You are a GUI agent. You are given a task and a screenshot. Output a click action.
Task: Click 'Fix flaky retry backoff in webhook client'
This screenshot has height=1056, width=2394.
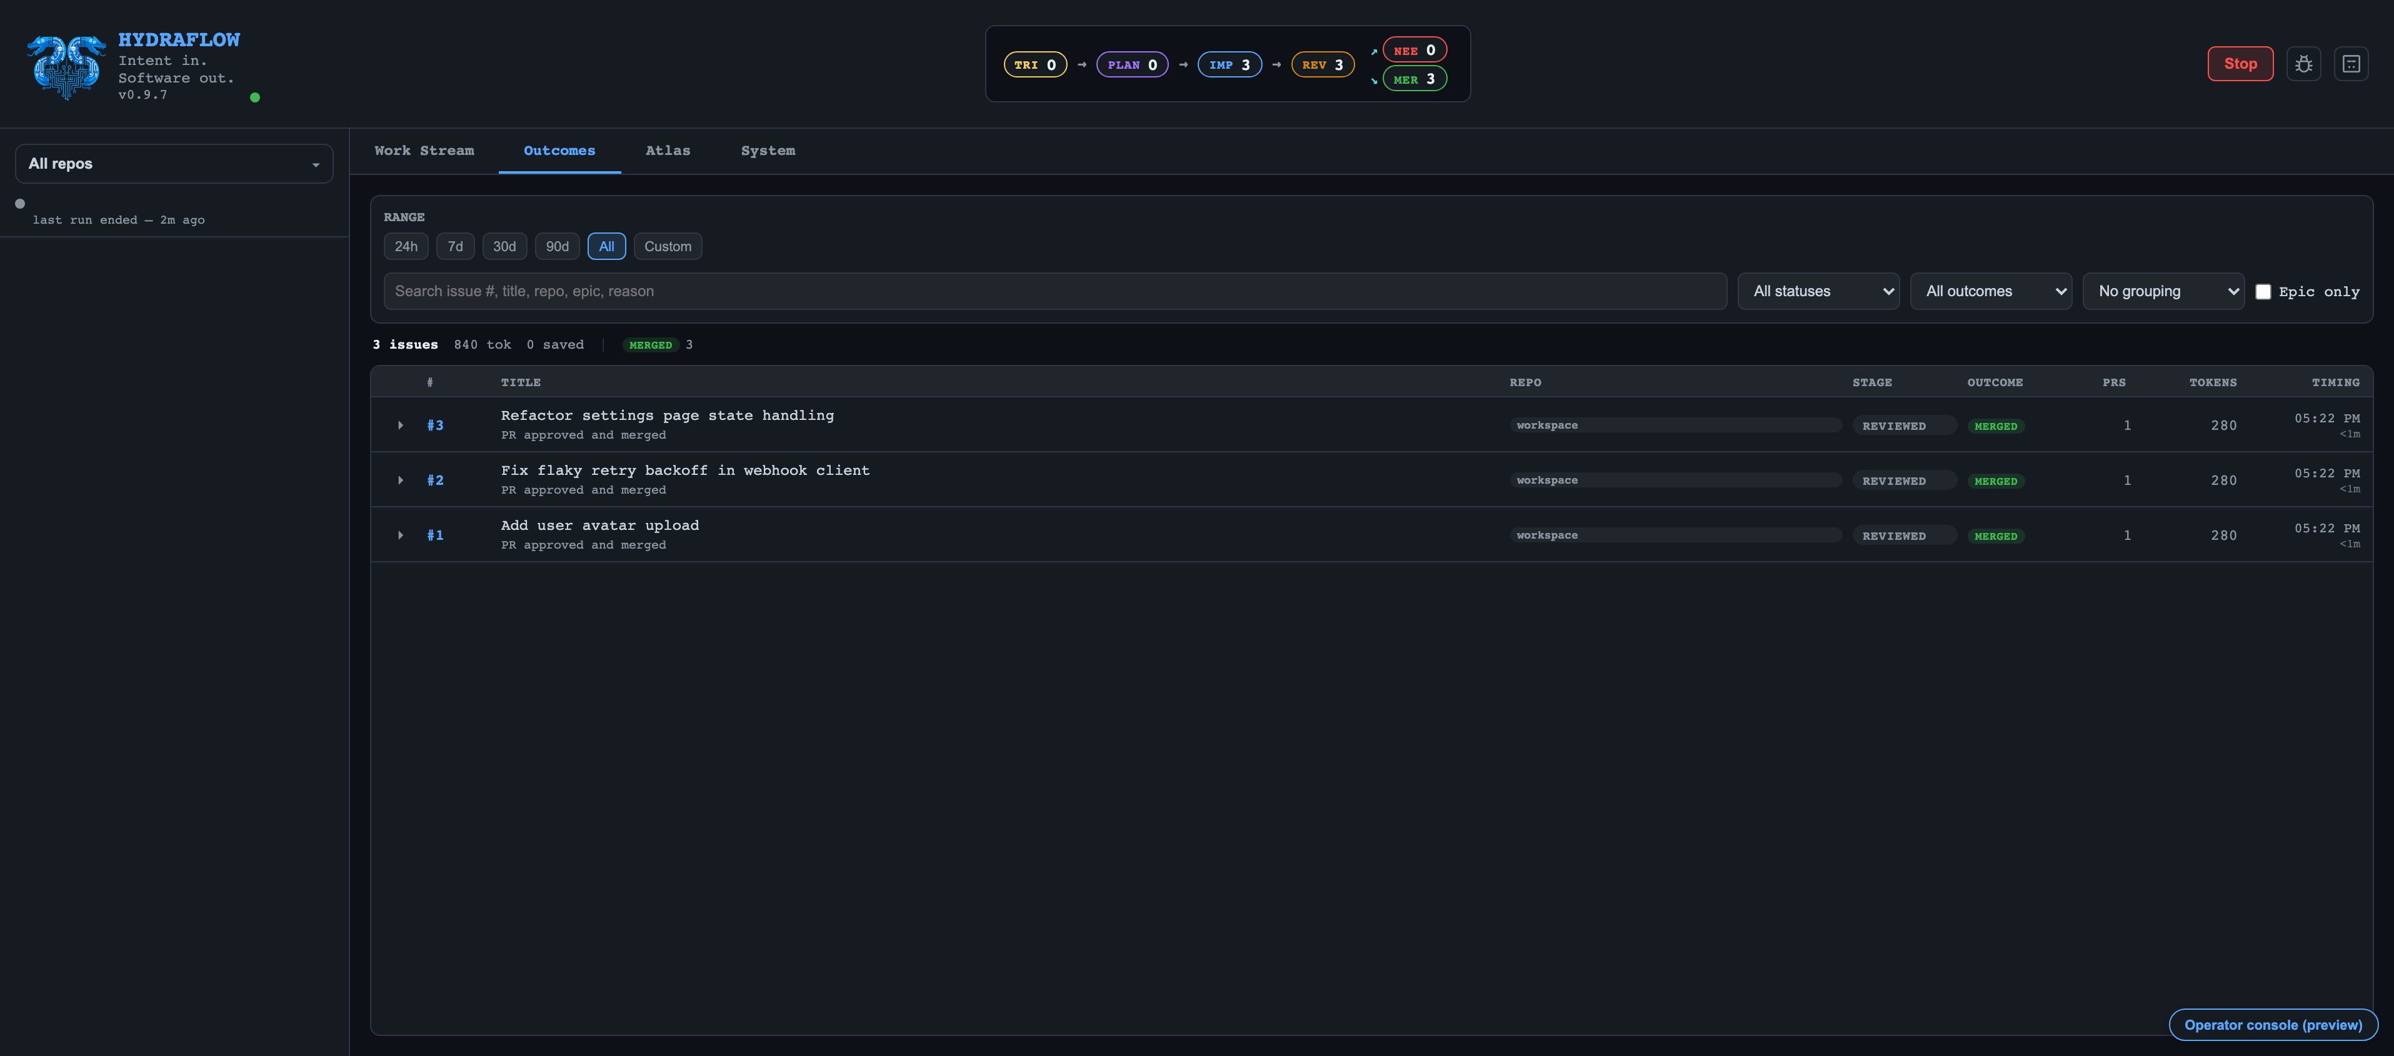[x=685, y=470]
